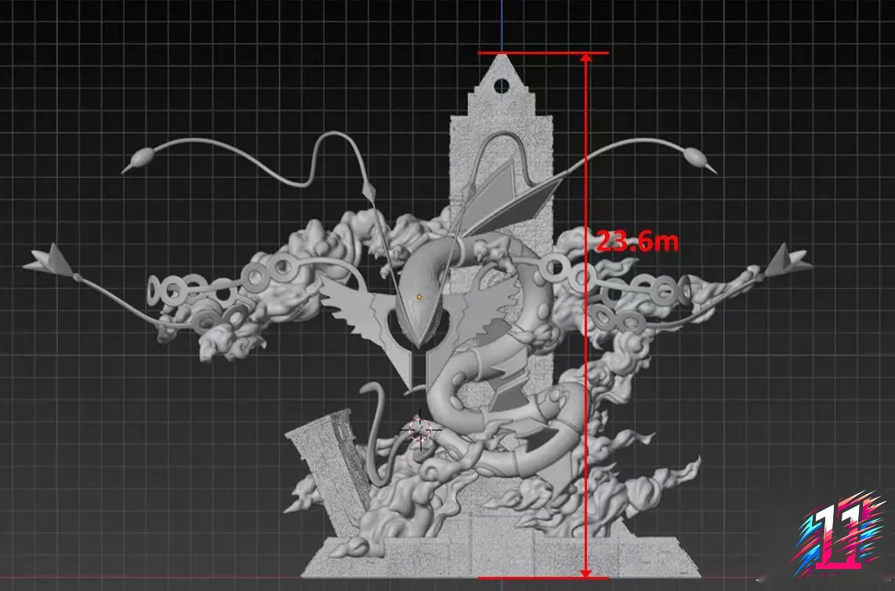Click the top arrow of the dimension line
This screenshot has width=895, height=591.
[x=587, y=59]
